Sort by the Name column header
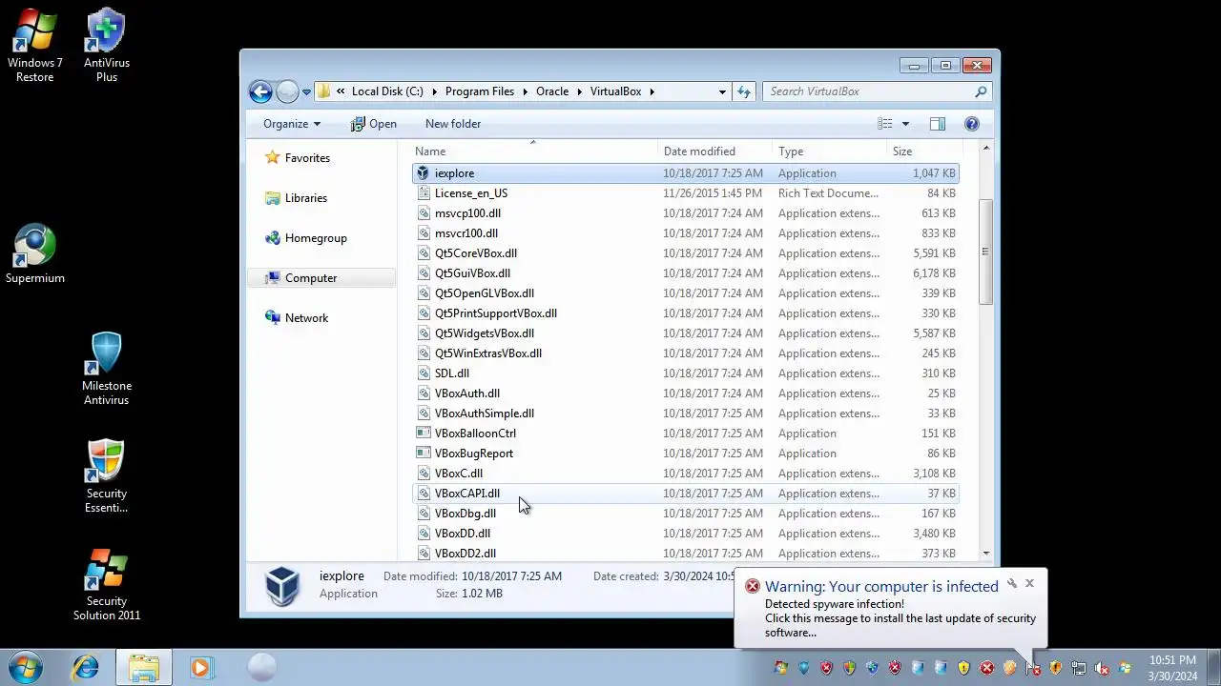The height and width of the screenshot is (686, 1221). click(536, 151)
